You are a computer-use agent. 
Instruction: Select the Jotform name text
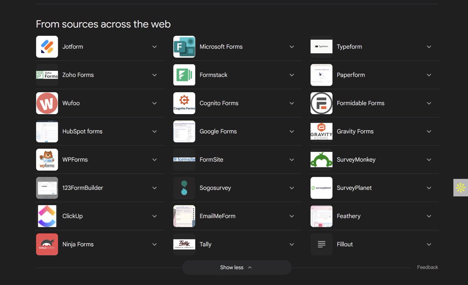click(73, 47)
